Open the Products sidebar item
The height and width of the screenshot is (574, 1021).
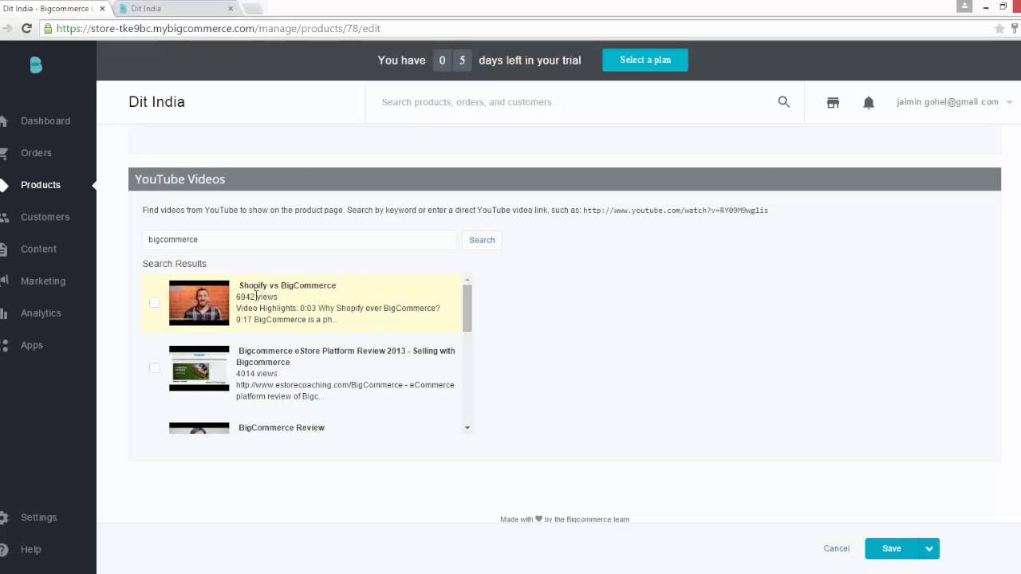pos(41,185)
